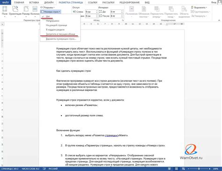Click the После spacing input field

coord(116,16)
